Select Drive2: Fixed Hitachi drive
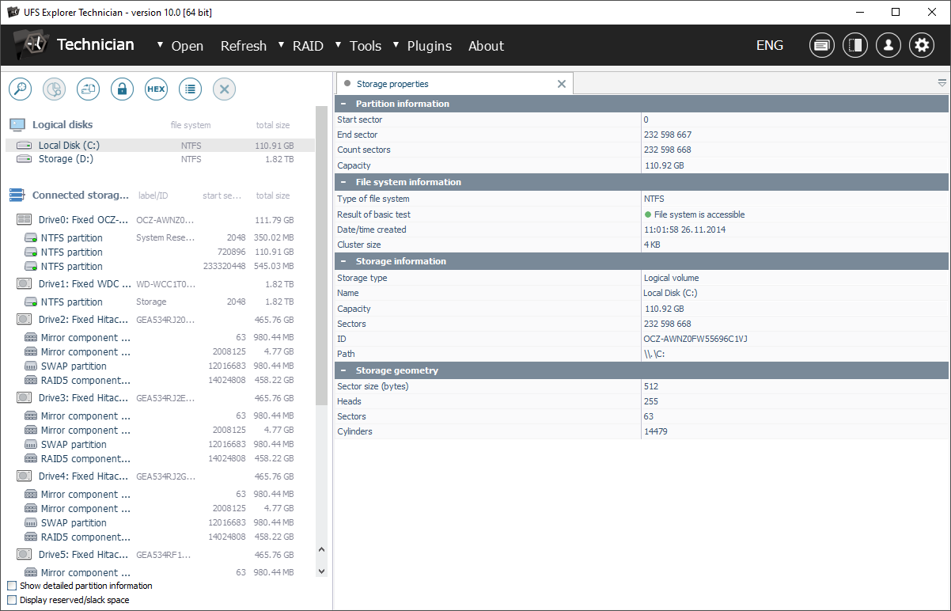The image size is (951, 611). (x=160, y=319)
